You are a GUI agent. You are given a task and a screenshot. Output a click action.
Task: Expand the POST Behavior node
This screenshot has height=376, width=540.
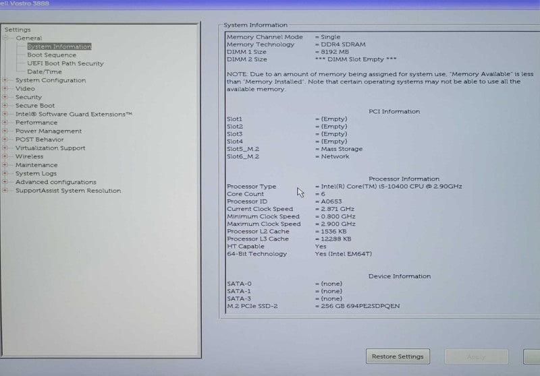[5, 139]
